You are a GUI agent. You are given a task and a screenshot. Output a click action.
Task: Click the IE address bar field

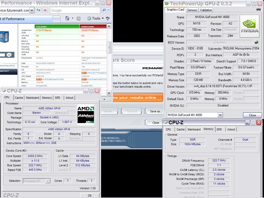pyautogui.click(x=15, y=10)
